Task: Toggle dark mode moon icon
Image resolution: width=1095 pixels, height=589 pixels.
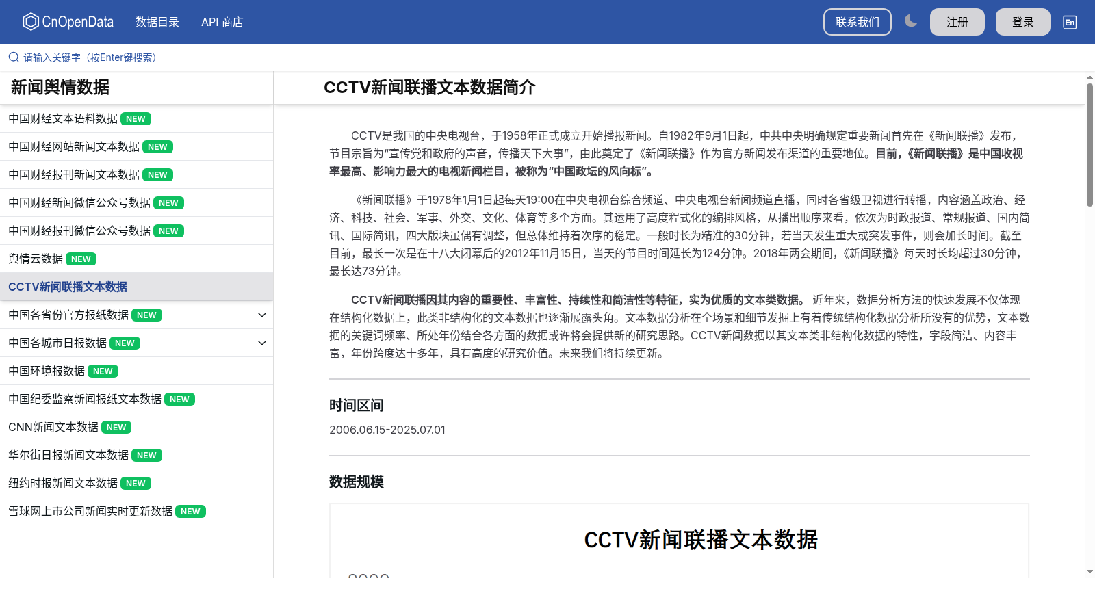Action: 911,21
